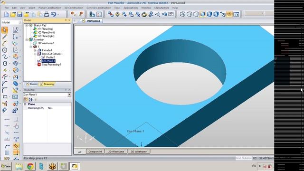Switch to wireframe cube display mode
This screenshot has height=171, width=304.
182,14
